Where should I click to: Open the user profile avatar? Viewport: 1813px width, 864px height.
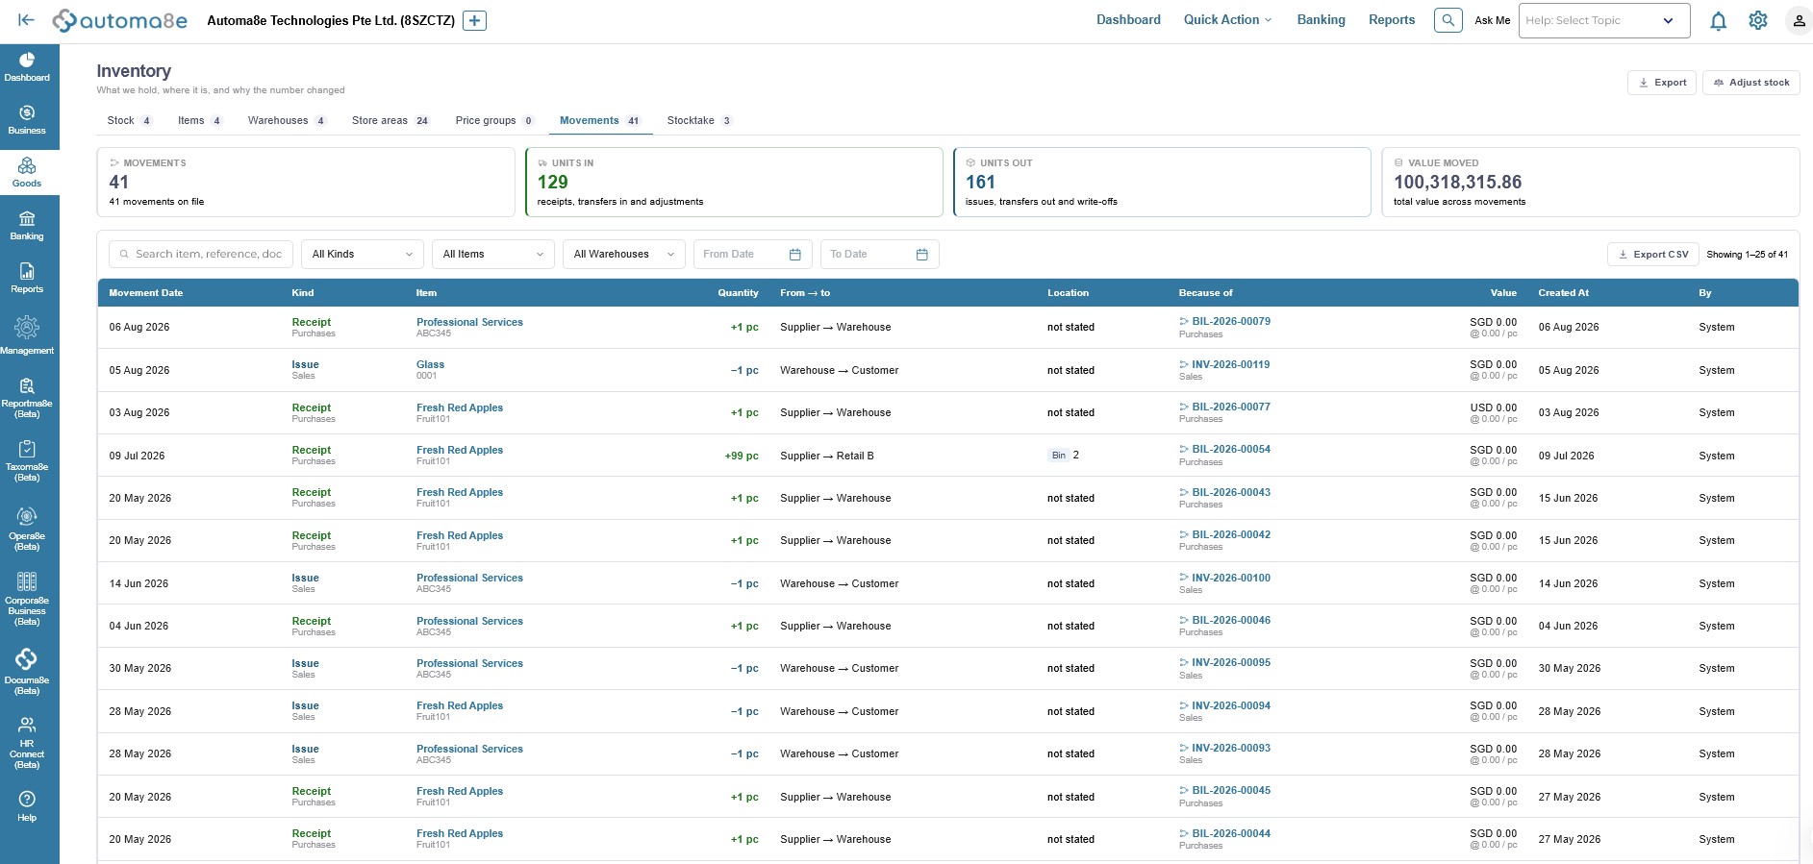tap(1798, 20)
